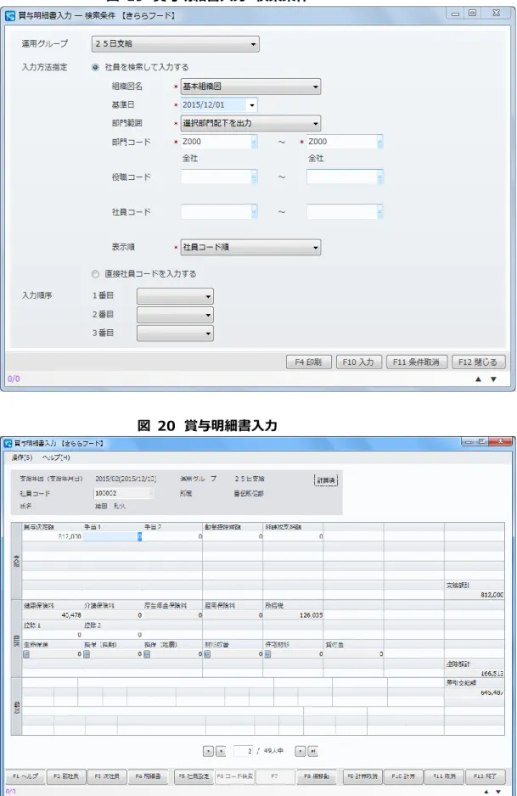The image size is (517, 796).
Task: Open the 部門範囲 dropdown
Action: 251,123
